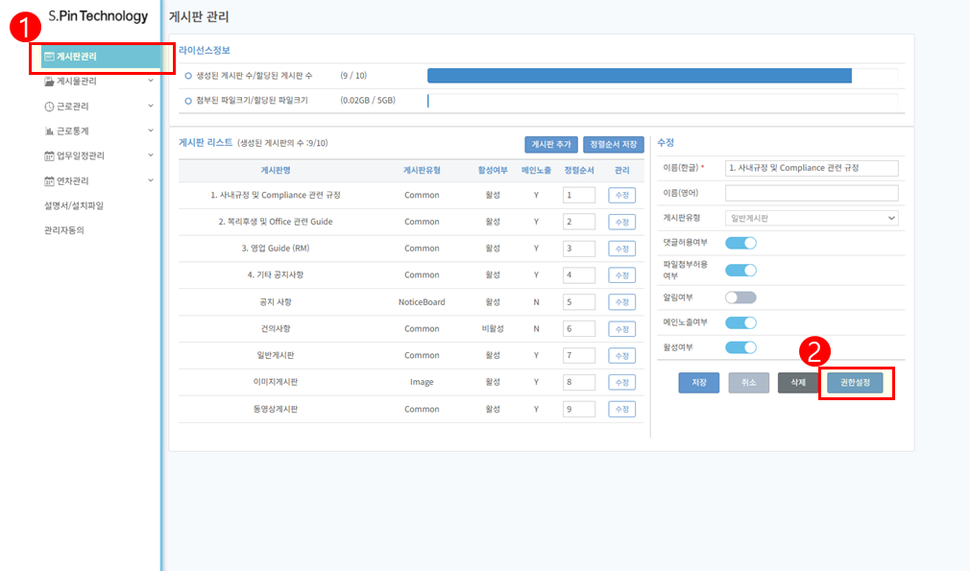Click the 게시판 추가 button
The width and height of the screenshot is (970, 571).
click(551, 144)
